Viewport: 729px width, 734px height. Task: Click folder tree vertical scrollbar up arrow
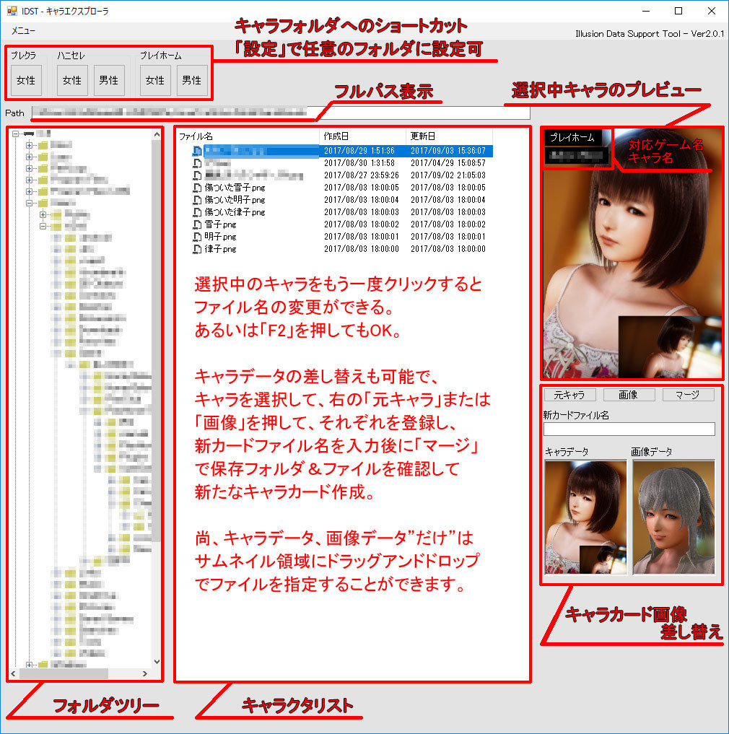click(x=157, y=134)
